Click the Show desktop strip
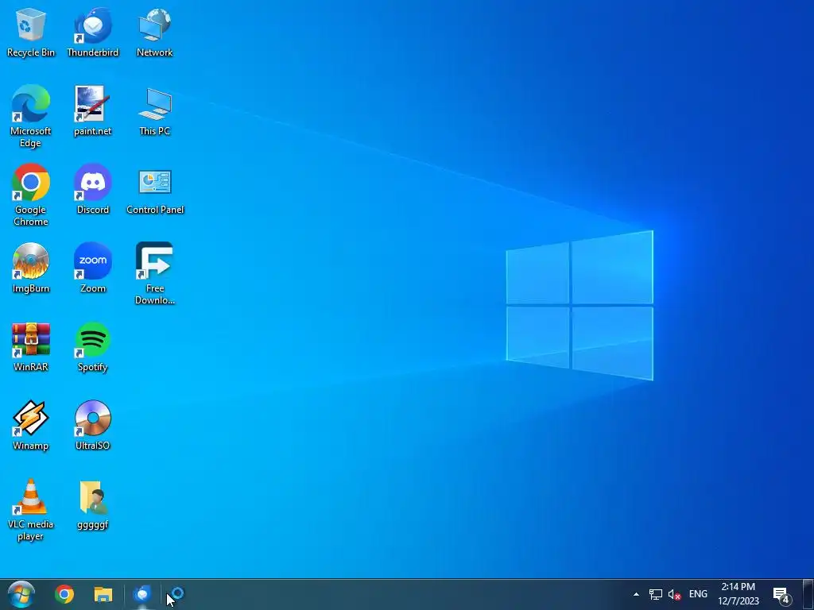The image size is (814, 610). [808, 594]
